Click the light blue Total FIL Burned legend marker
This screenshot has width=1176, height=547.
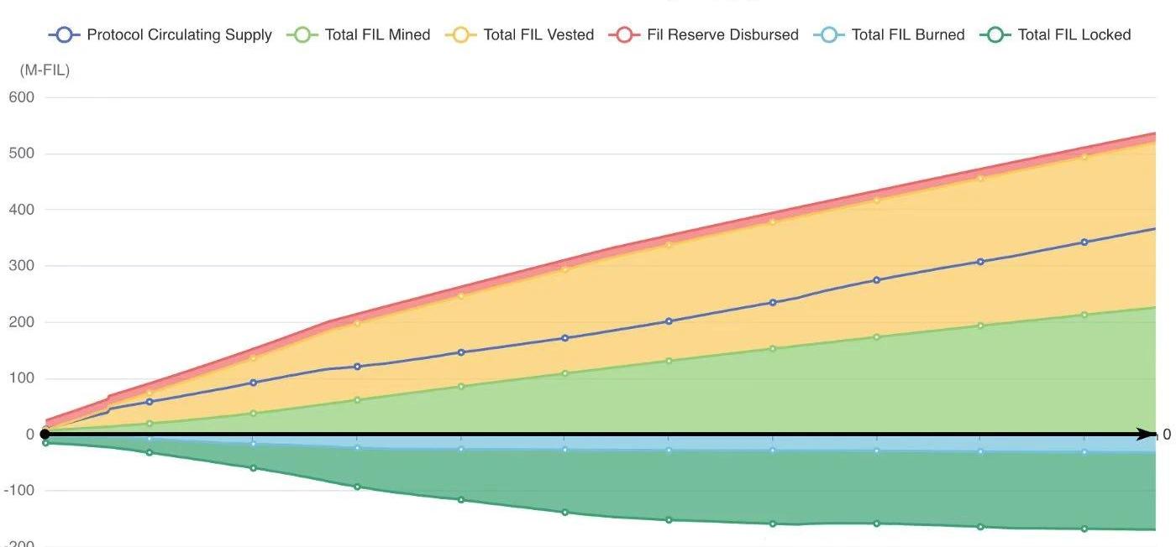coord(829,34)
